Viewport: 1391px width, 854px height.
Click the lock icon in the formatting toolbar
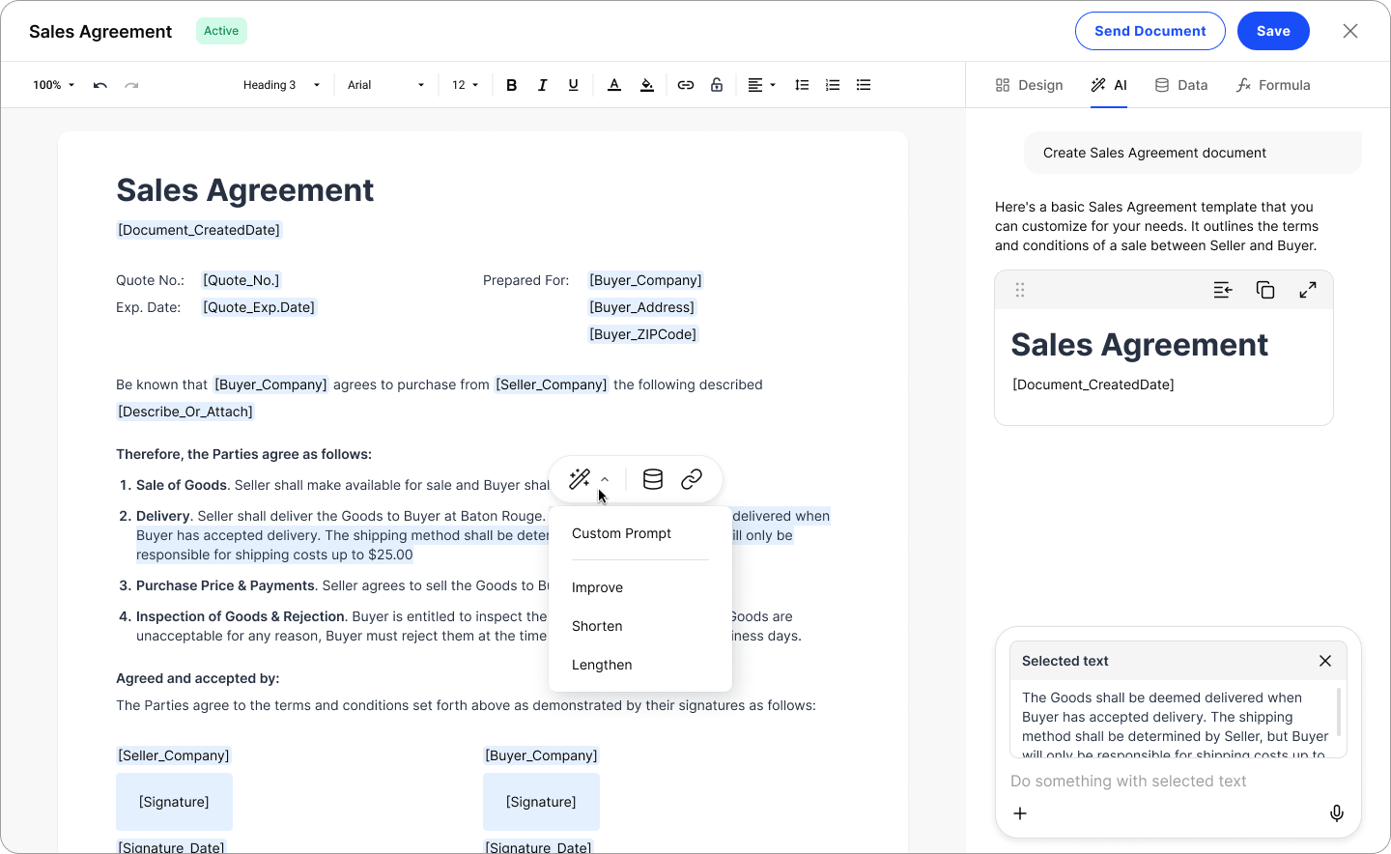(717, 85)
